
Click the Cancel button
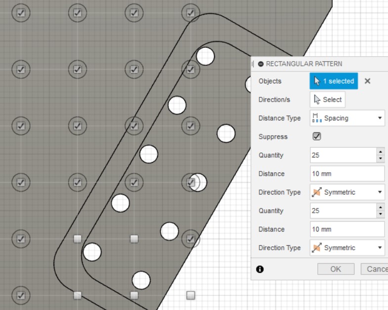coord(376,269)
